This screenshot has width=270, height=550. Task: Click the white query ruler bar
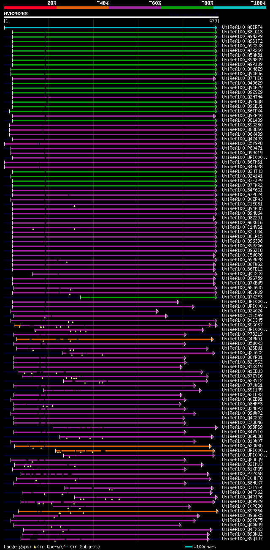[x=111, y=17]
